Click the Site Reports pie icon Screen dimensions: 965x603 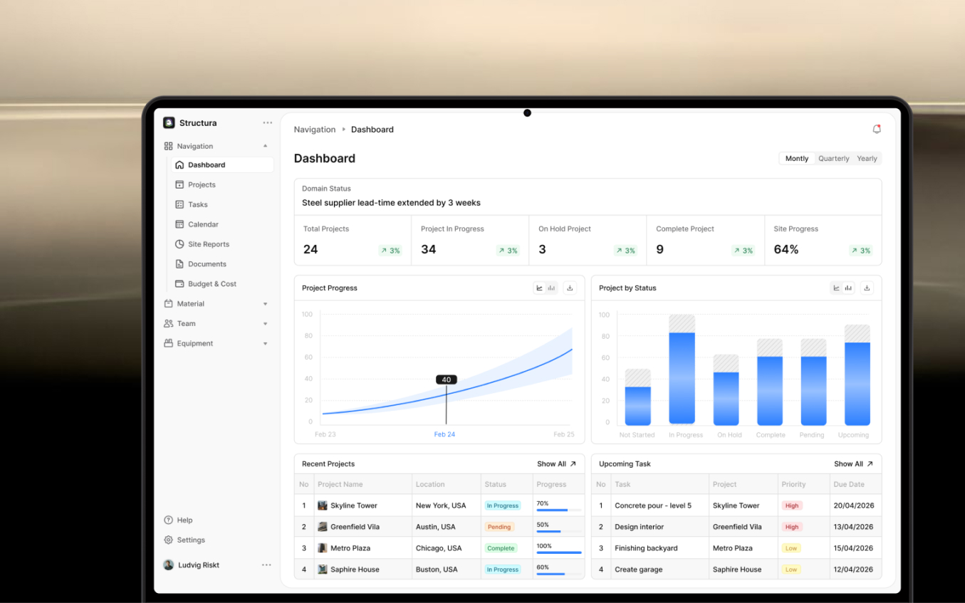coord(179,244)
